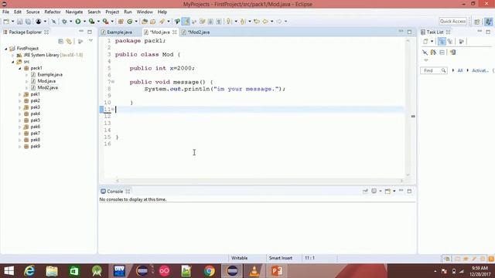Click the Save icon in the toolbar

pyautogui.click(x=19, y=22)
